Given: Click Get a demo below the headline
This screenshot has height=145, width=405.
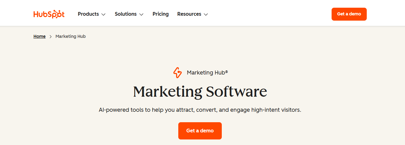Looking at the screenshot, I should [x=200, y=131].
